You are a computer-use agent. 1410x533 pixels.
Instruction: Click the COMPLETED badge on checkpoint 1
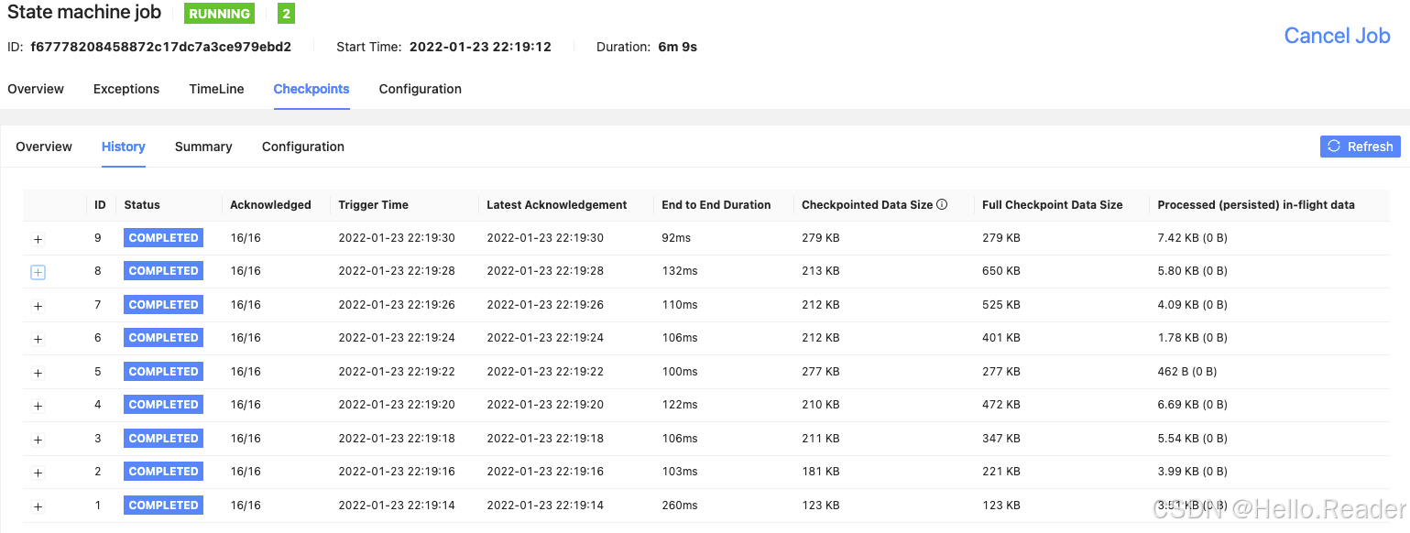(x=163, y=505)
